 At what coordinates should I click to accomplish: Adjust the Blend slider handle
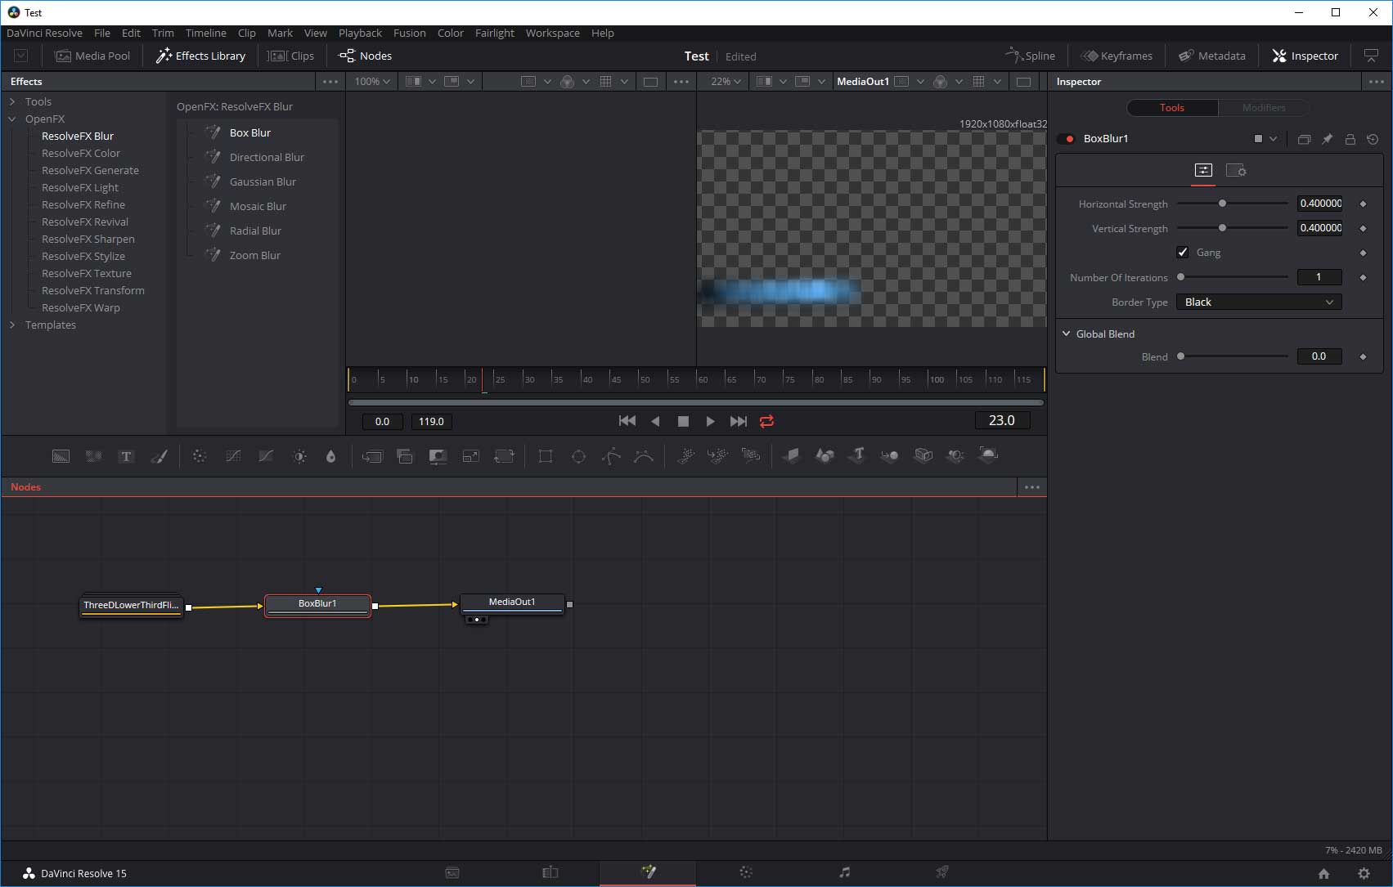[x=1180, y=356]
